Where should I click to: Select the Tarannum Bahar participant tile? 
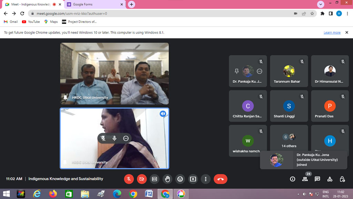click(x=289, y=71)
